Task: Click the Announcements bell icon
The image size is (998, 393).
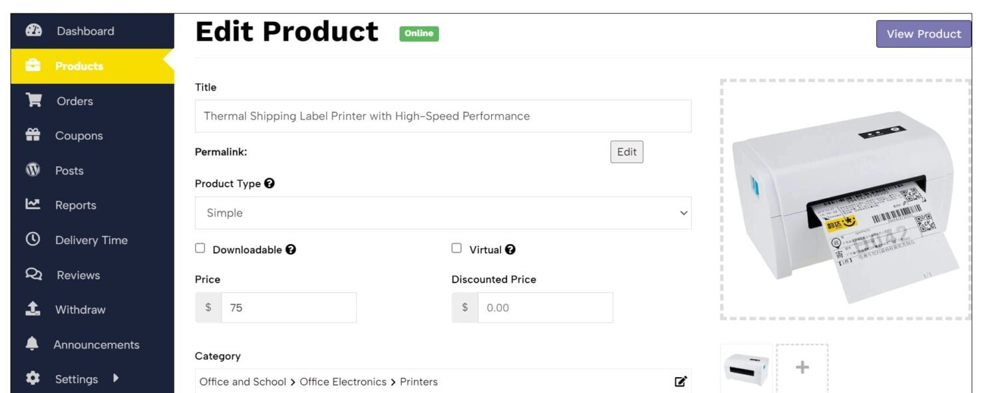Action: tap(33, 344)
